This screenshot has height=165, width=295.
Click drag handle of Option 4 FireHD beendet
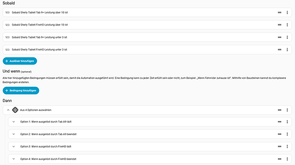point(280,159)
